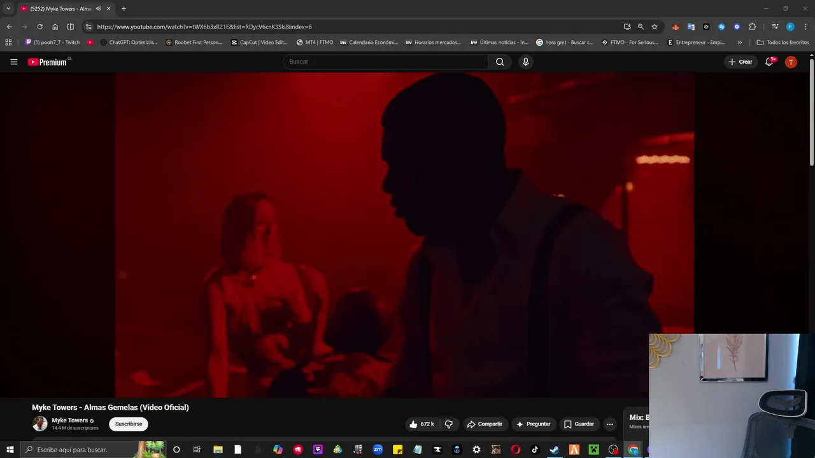Close the Myke Towers YouTube tab

pyautogui.click(x=108, y=9)
